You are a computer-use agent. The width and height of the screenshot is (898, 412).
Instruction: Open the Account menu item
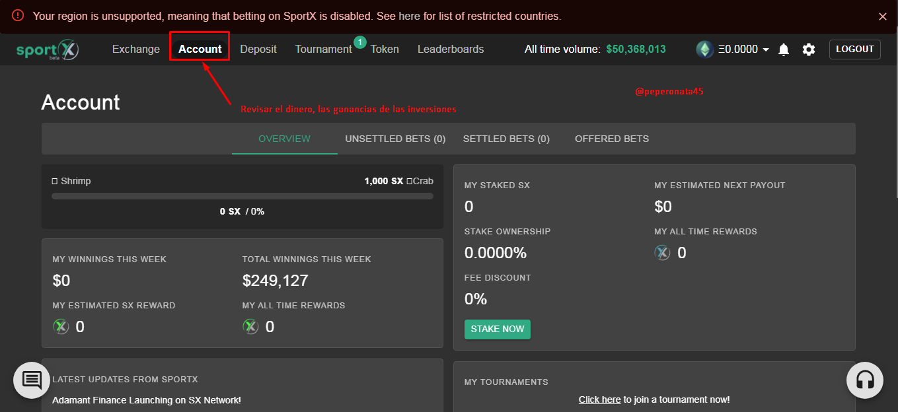(200, 49)
